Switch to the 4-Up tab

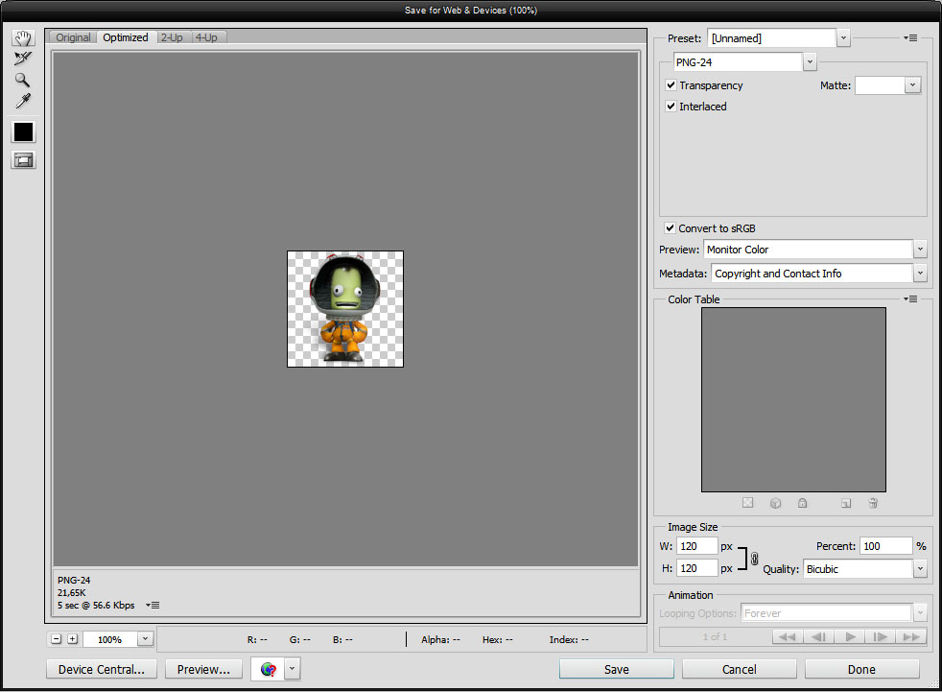point(206,37)
